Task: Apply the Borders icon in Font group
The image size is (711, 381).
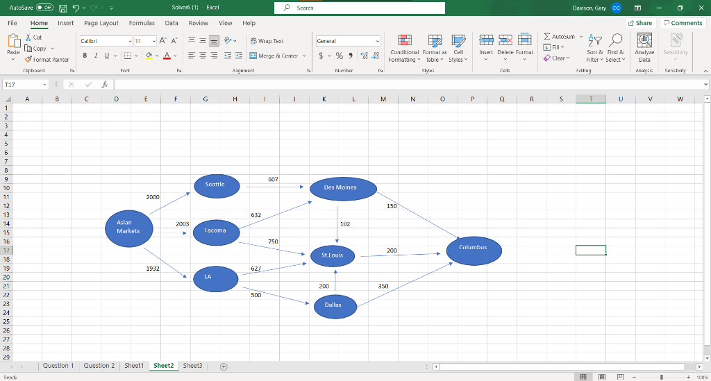Action: click(x=129, y=56)
